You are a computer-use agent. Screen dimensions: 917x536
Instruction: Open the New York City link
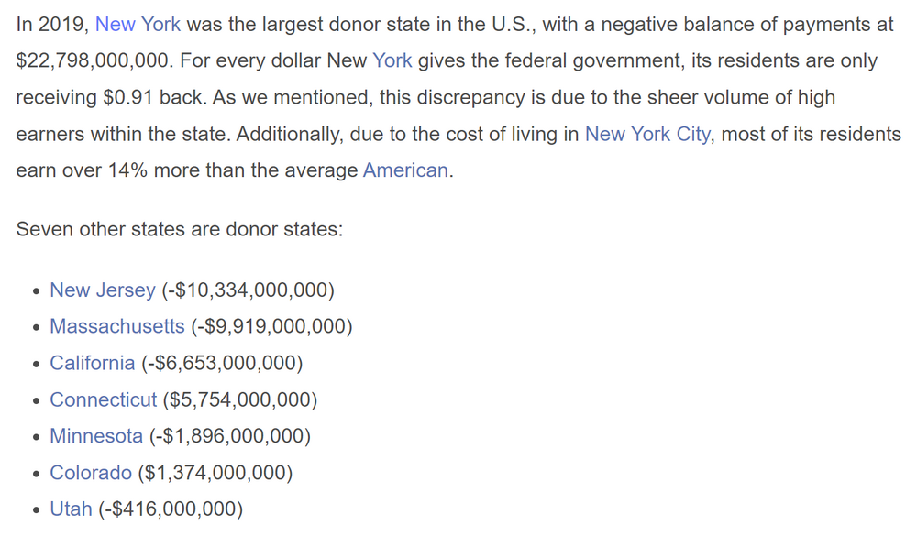(647, 135)
